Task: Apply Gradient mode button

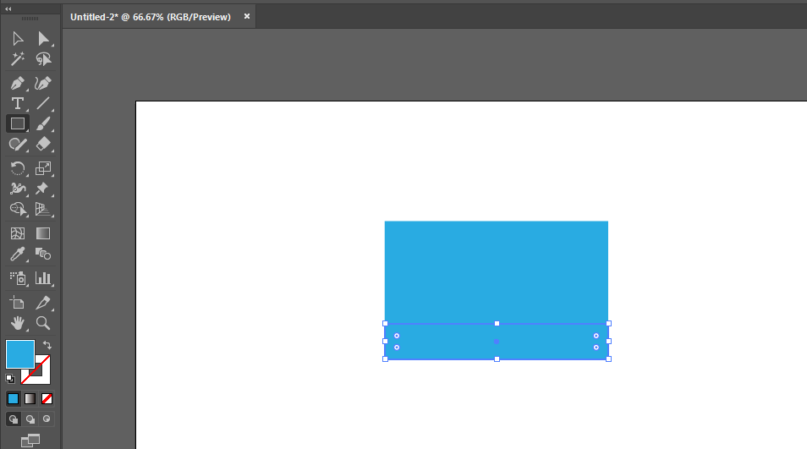Action: (30, 398)
